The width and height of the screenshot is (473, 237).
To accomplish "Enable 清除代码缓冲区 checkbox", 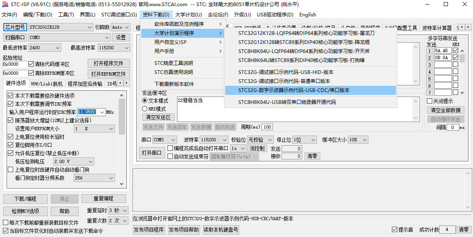I will (x=31, y=64).
